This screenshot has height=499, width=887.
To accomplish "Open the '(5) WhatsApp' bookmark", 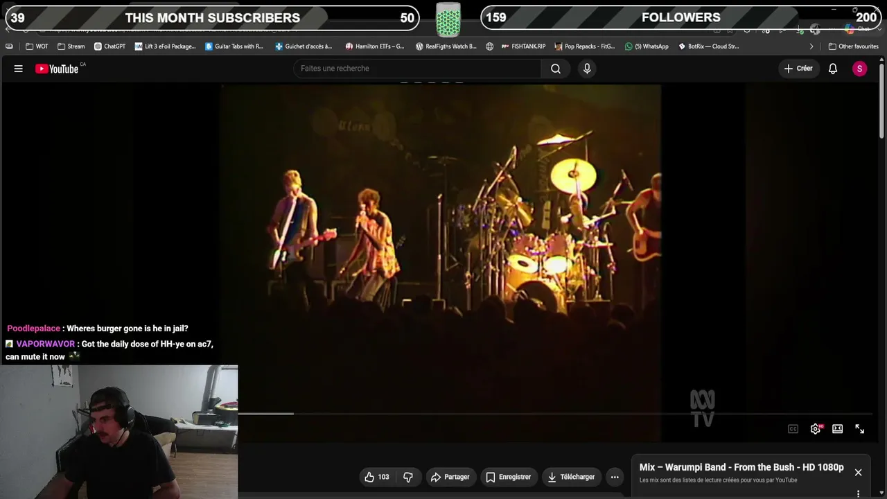I will (x=647, y=46).
